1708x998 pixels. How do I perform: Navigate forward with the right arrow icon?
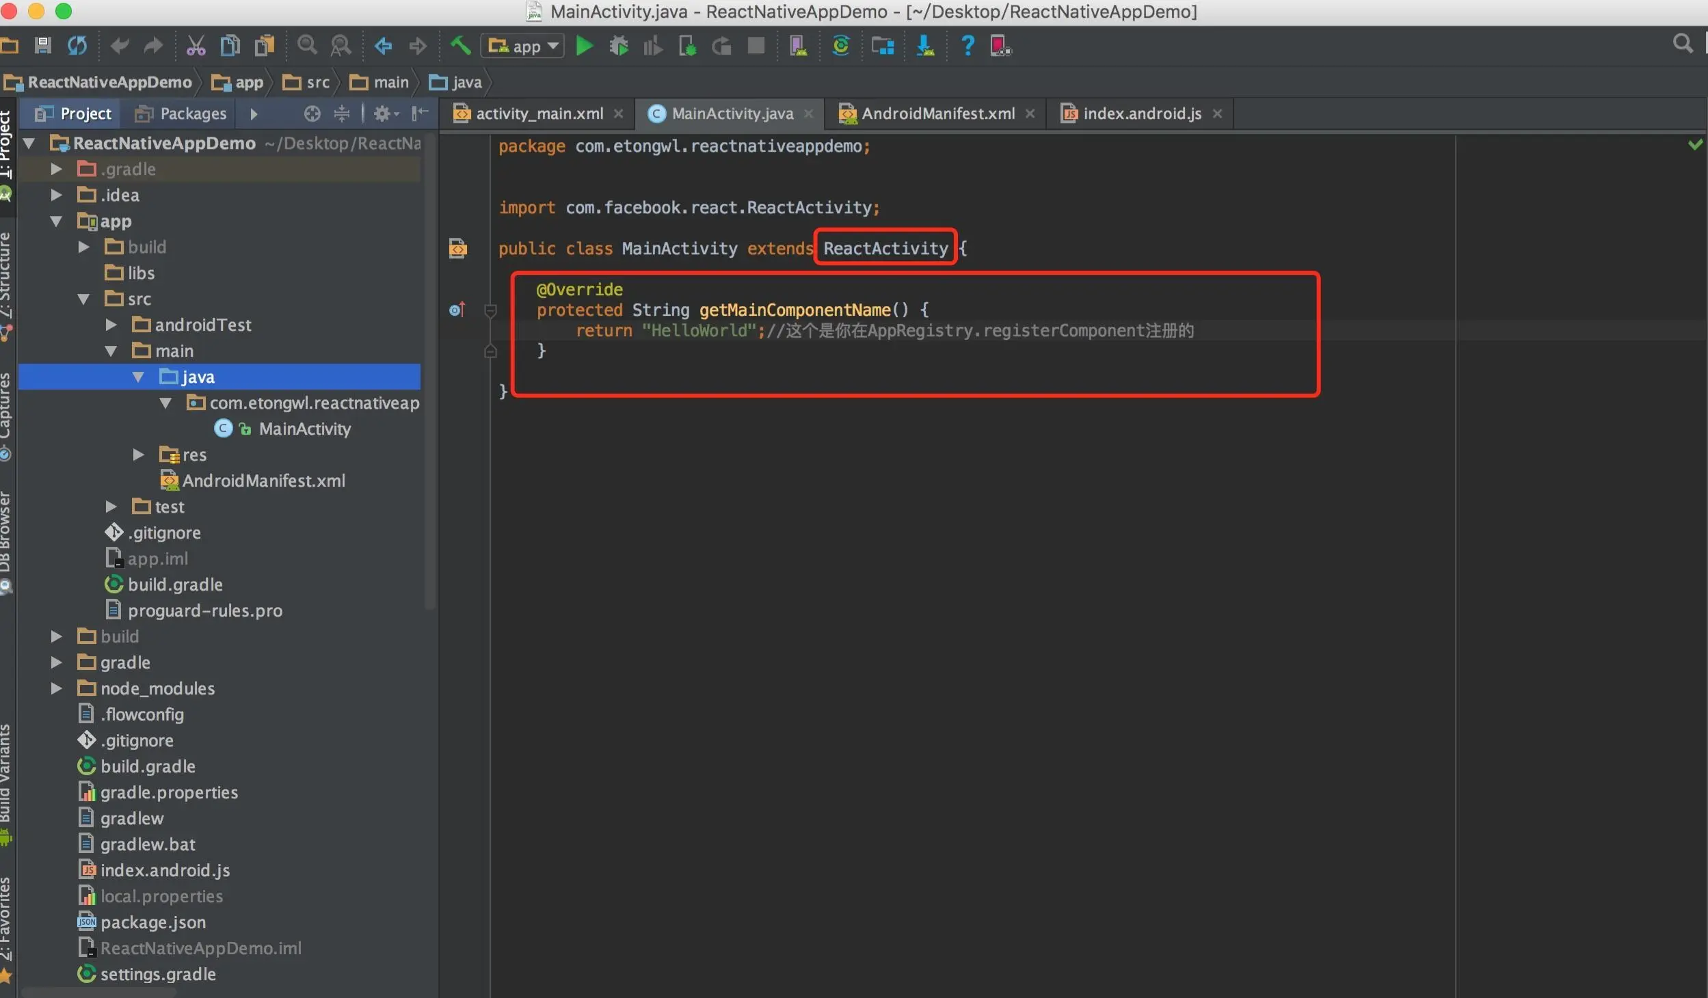417,46
